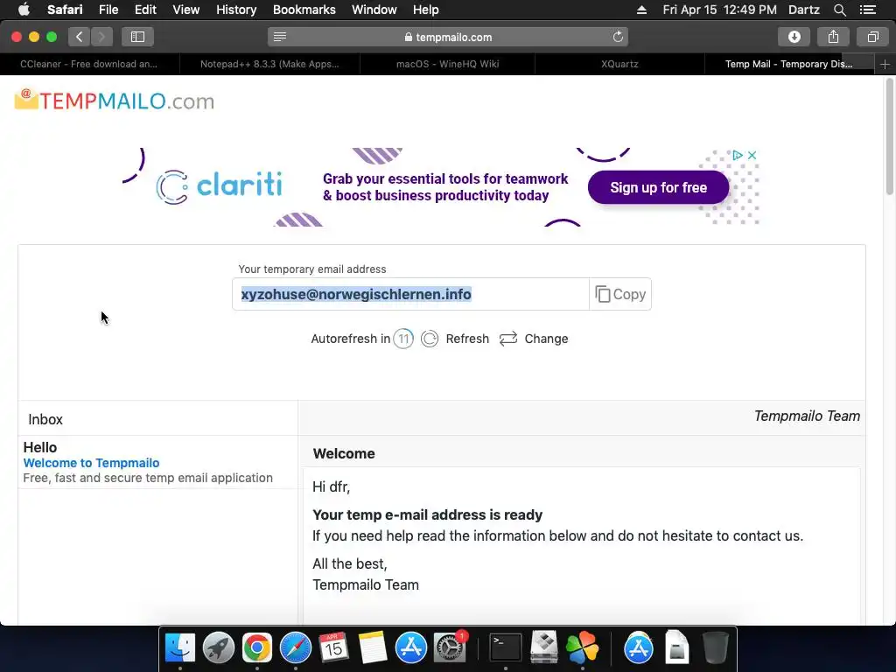
Task: Open Calendar from the Dock
Action: tap(333, 648)
